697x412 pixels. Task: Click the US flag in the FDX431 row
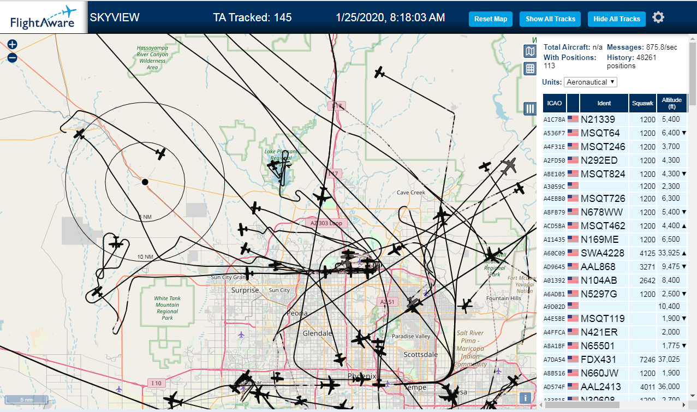pyautogui.click(x=573, y=359)
